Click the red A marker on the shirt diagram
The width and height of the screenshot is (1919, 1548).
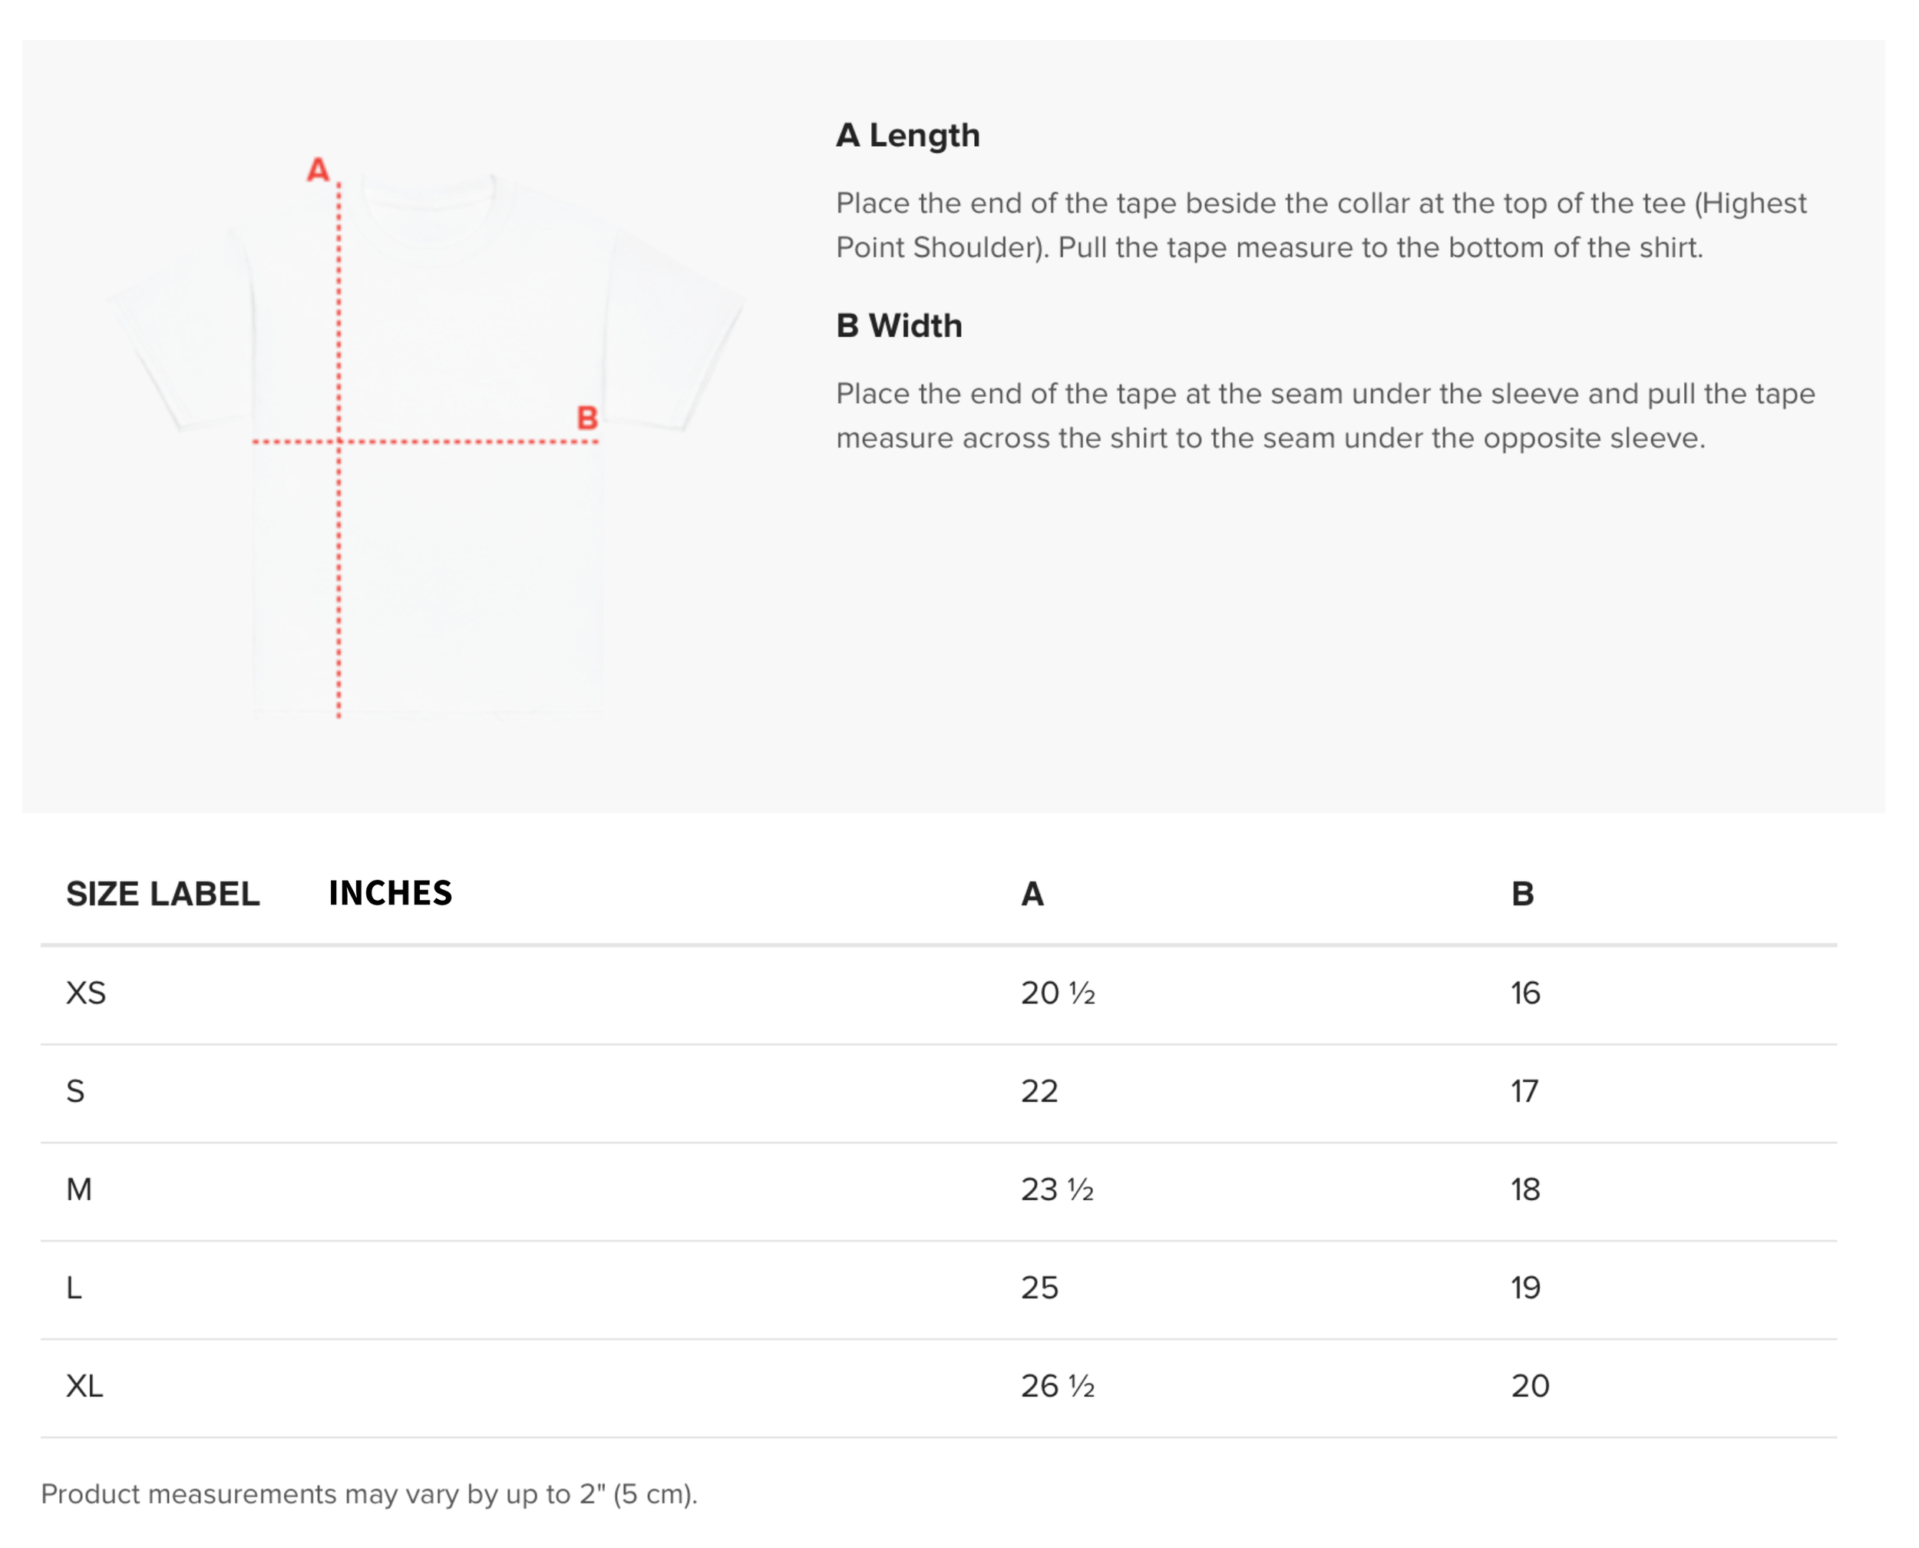click(x=319, y=170)
